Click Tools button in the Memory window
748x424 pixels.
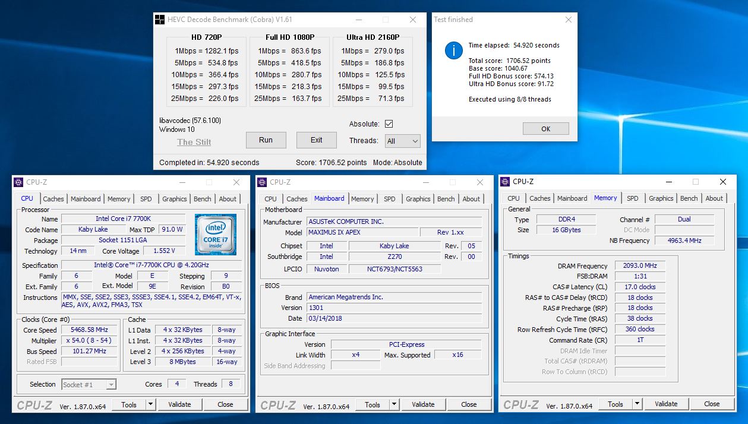point(616,404)
